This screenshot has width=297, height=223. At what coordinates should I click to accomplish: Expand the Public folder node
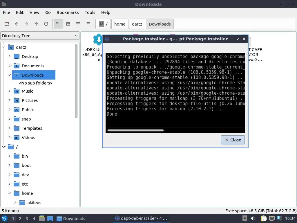(9, 109)
